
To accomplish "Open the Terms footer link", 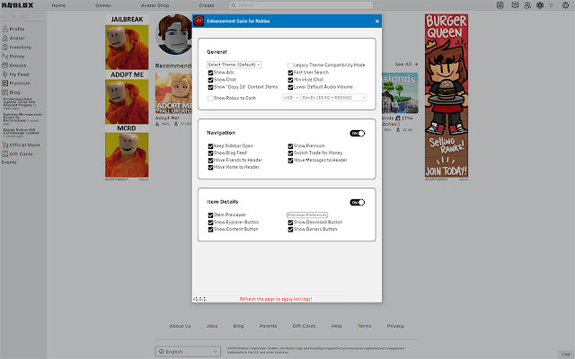I will 365,326.
